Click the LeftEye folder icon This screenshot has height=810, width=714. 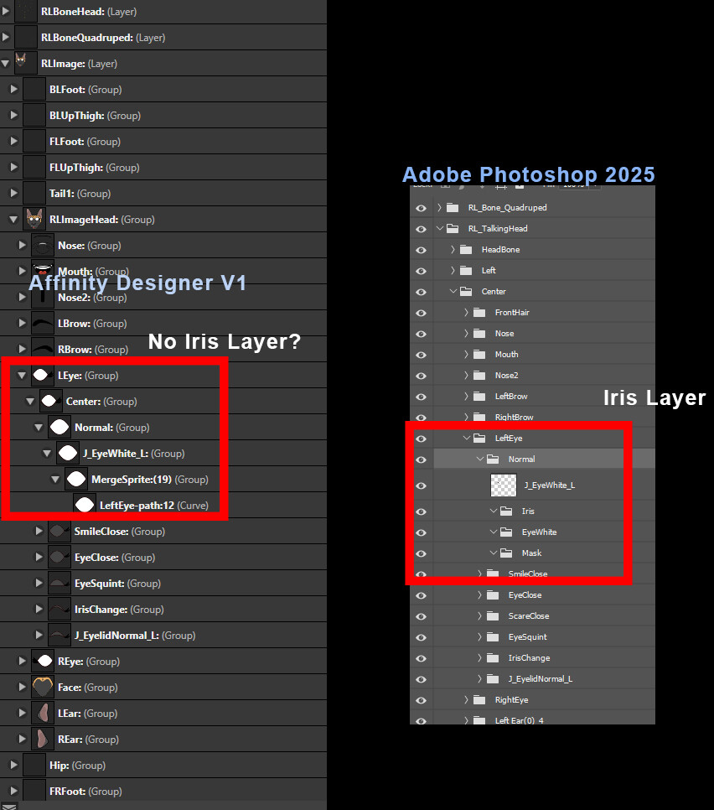pos(479,438)
